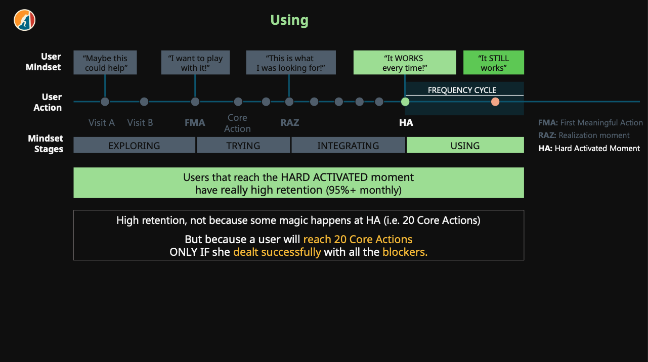Screen dimensions: 648x362
Task: Select the Visit B timeline dot
Action: pos(144,102)
